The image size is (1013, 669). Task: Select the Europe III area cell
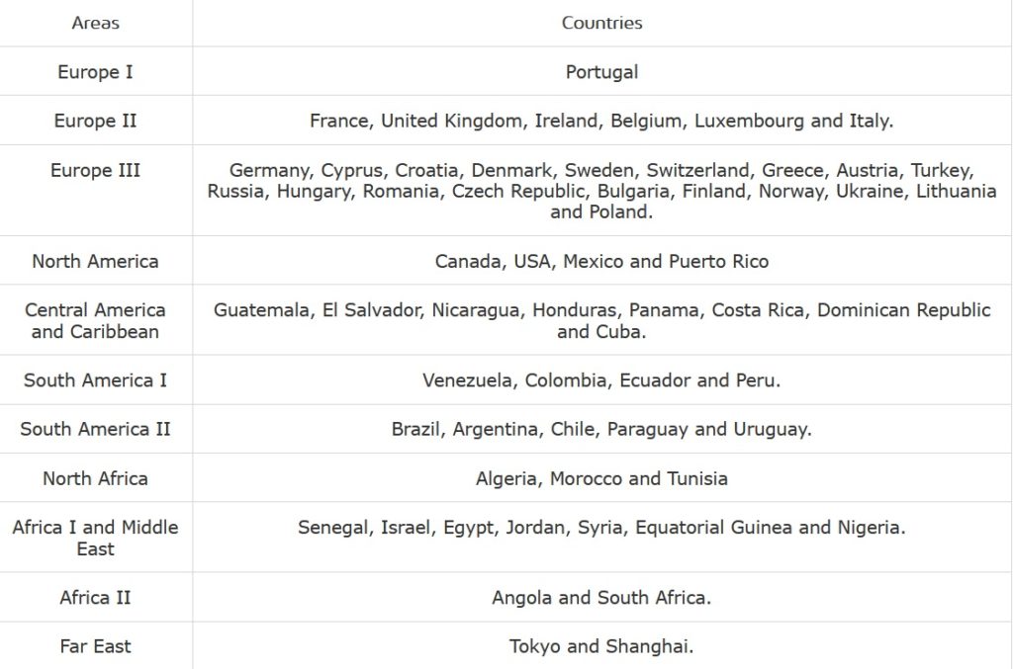point(95,171)
